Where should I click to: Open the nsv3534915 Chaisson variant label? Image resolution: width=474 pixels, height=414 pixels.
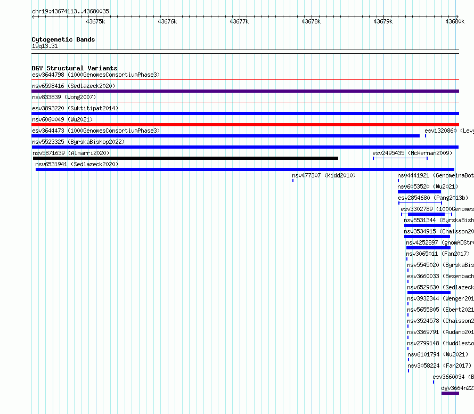[x=439, y=231]
